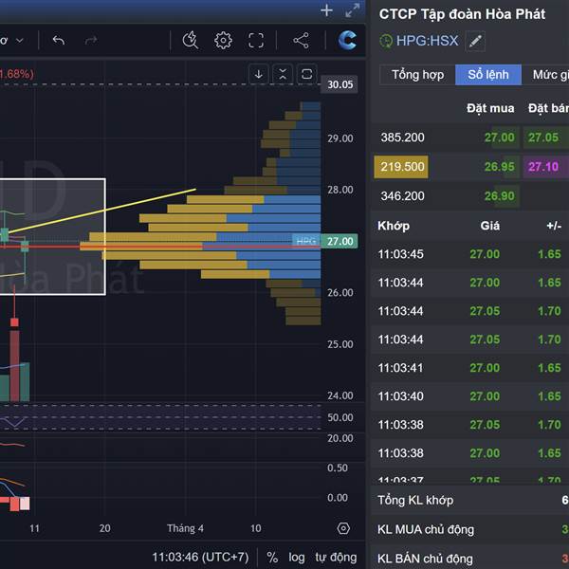The height and width of the screenshot is (569, 569).
Task: Click the undo arrow in chart toolbar
Action: pos(59,40)
